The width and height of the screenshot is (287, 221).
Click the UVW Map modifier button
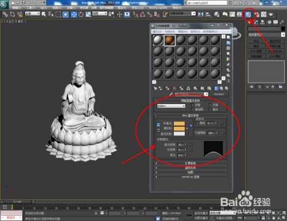[256, 51]
